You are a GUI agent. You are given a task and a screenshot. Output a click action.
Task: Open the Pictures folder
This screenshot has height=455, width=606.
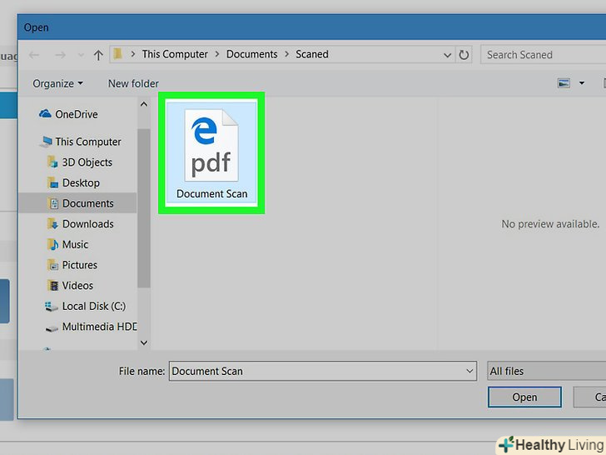80,265
